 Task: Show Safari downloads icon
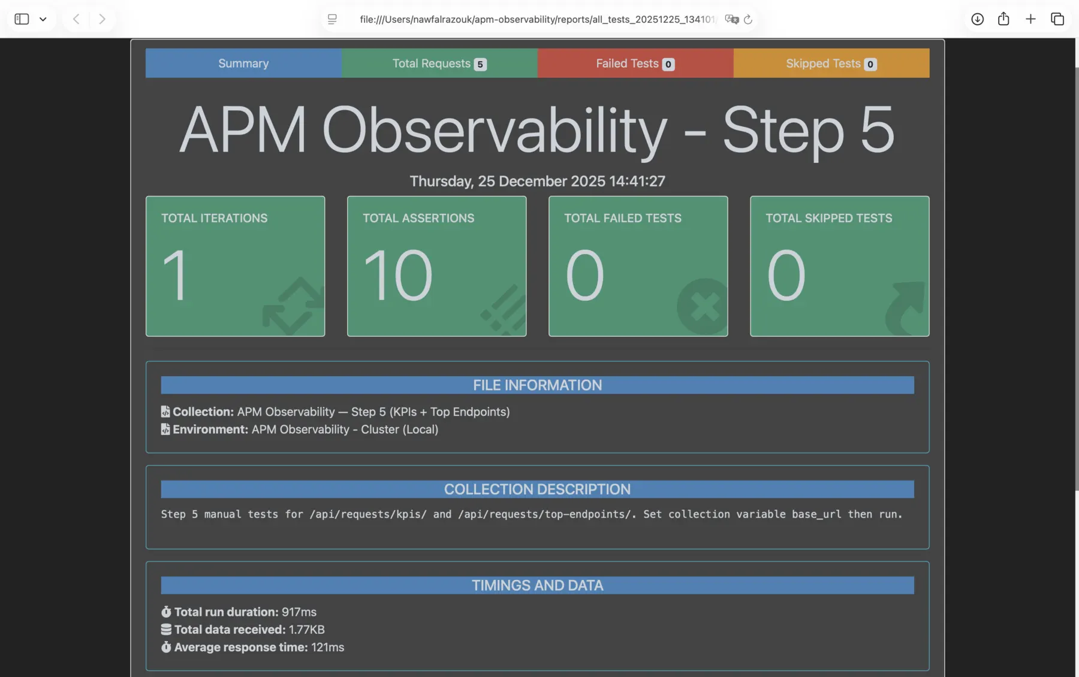coord(977,19)
